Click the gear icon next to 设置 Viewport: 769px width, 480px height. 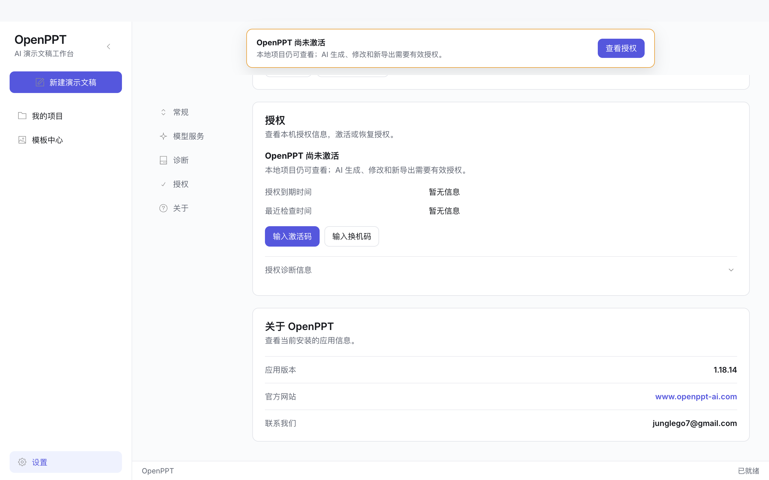point(22,462)
